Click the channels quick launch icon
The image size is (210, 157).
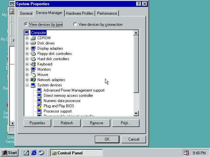[x=42, y=153]
